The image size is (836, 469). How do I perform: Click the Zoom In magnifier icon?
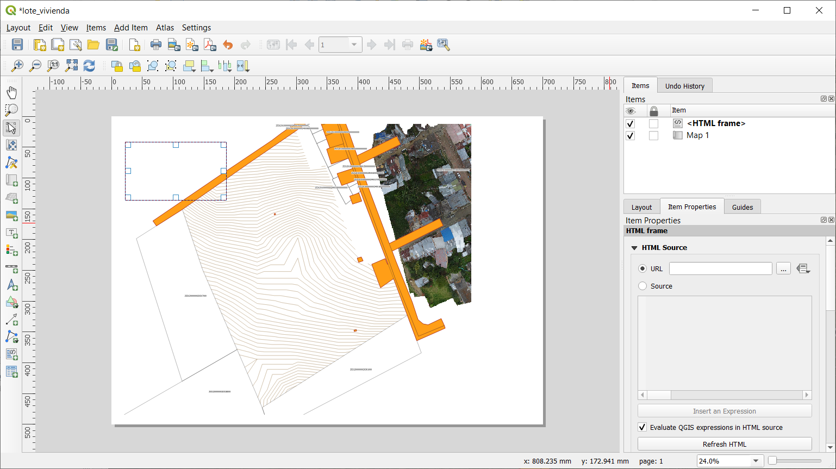coord(17,66)
